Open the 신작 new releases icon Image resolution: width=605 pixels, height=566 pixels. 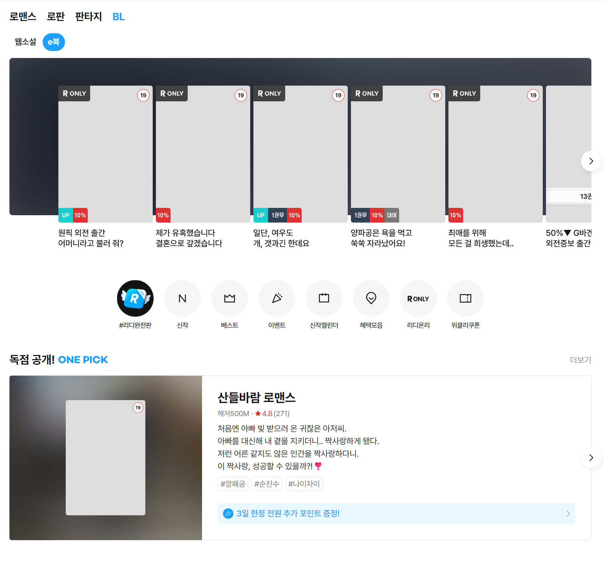tap(182, 298)
